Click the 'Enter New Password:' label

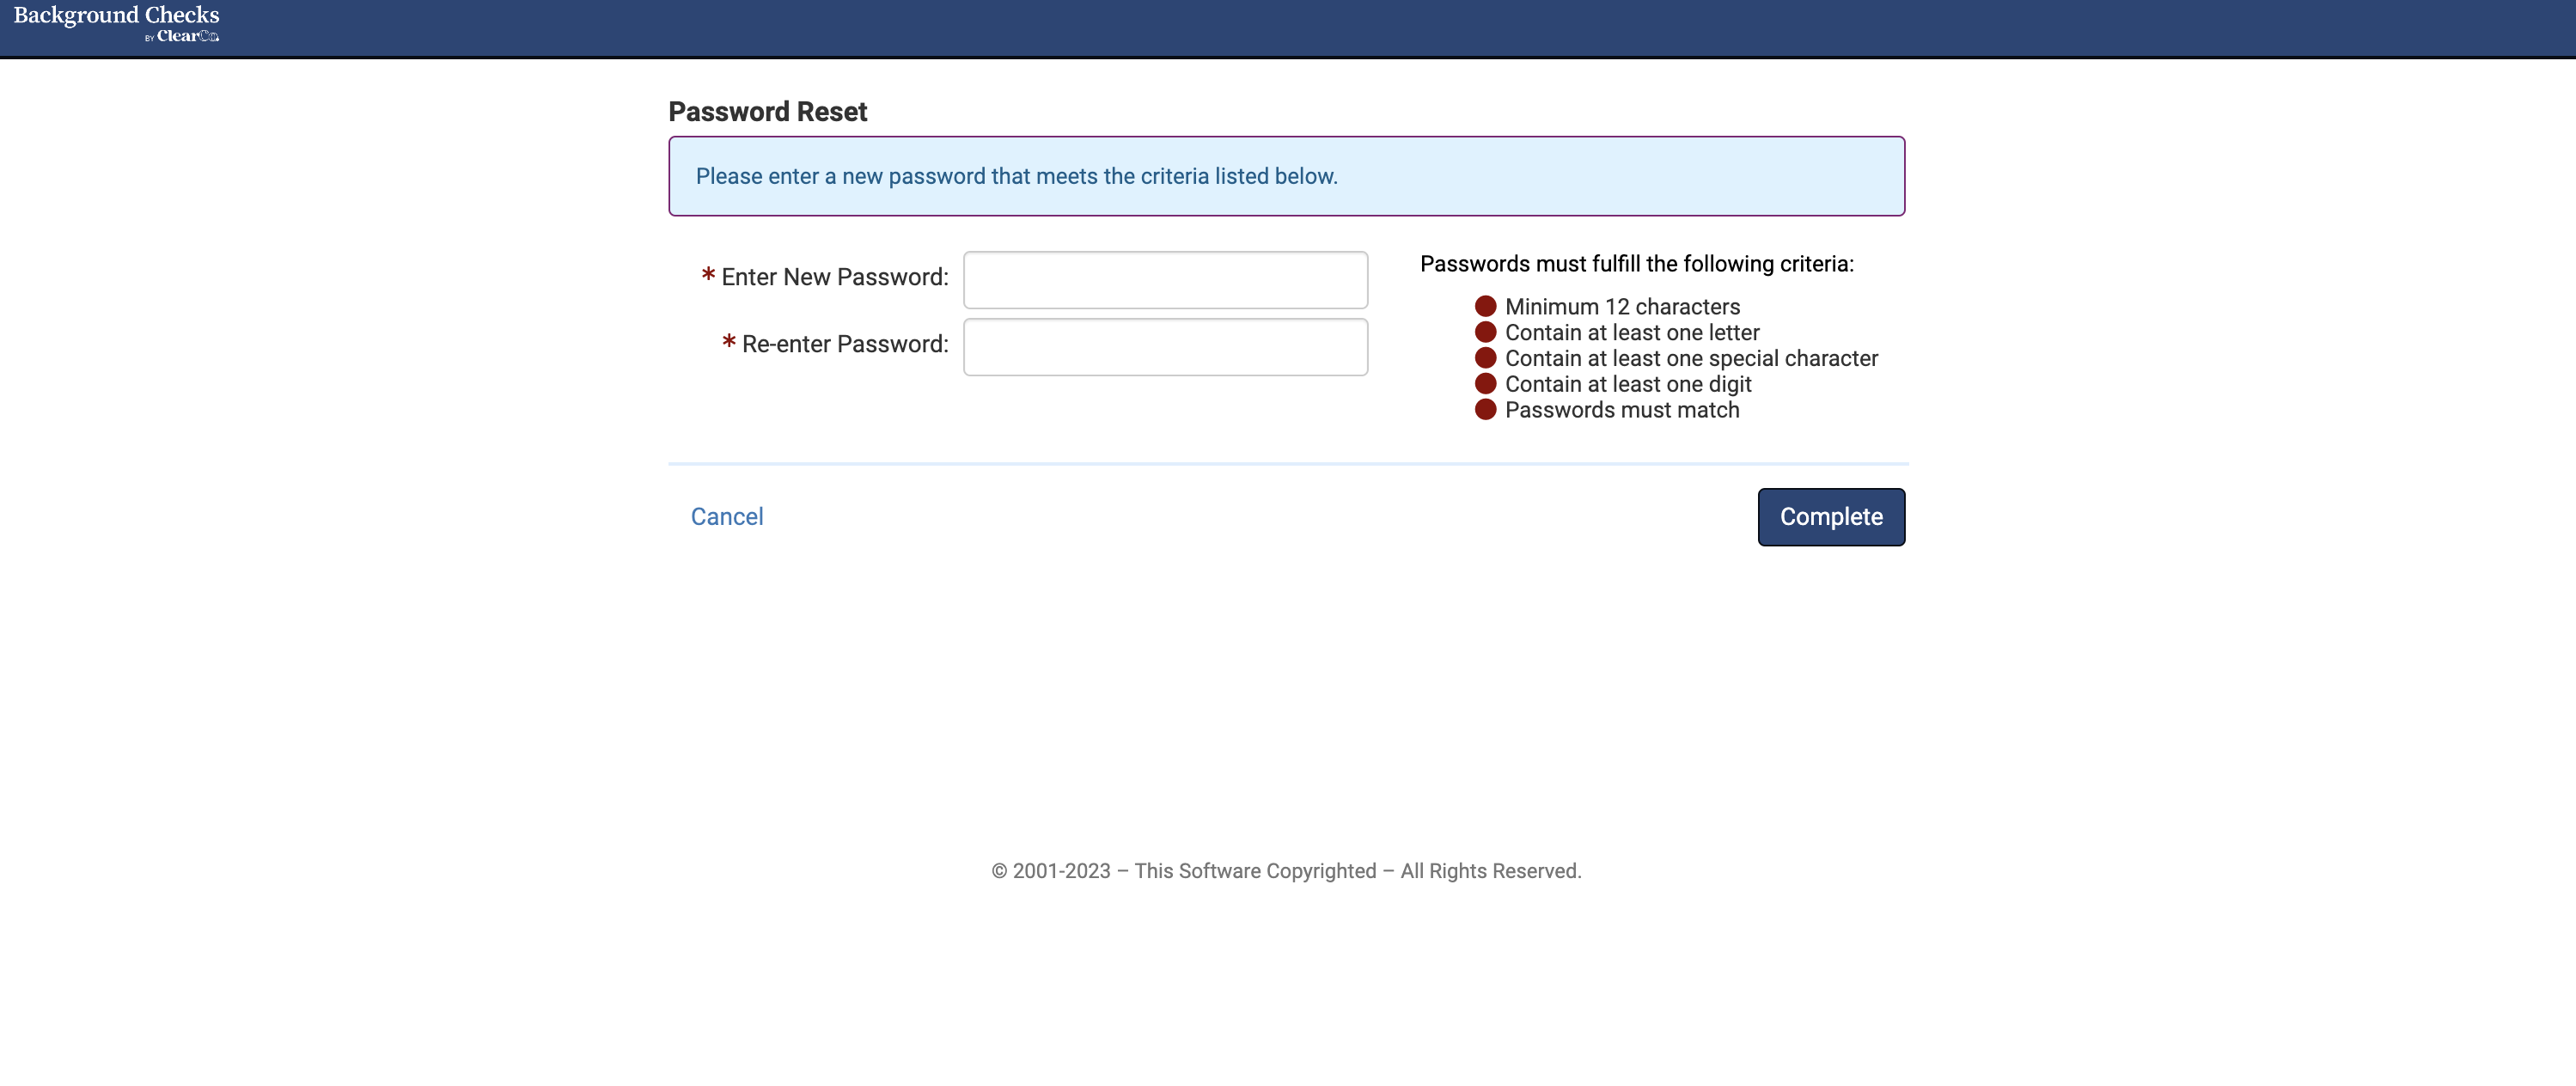click(x=834, y=277)
